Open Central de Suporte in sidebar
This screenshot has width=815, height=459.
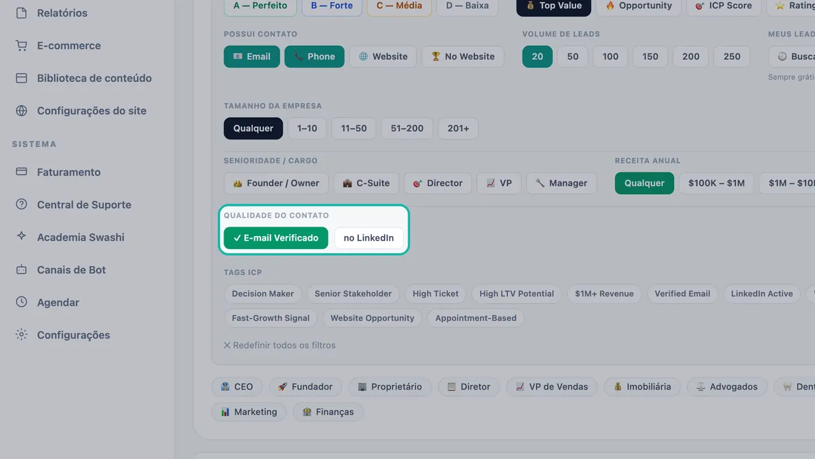tap(84, 204)
